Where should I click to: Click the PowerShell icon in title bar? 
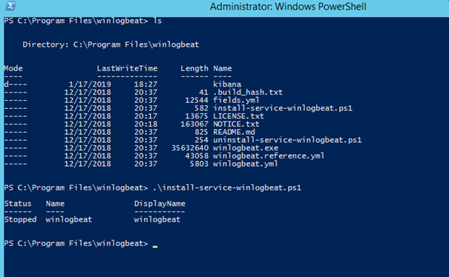(10, 6)
